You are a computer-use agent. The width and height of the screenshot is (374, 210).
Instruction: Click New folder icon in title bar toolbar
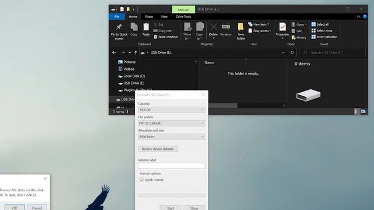pos(128,9)
